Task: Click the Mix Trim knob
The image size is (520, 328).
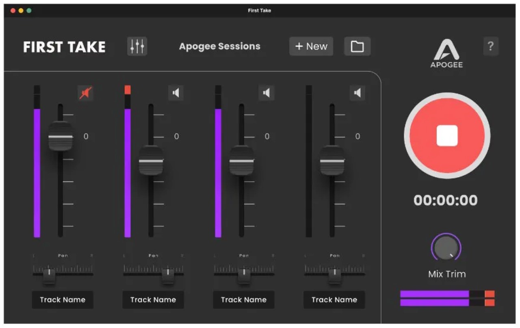Action: 446,247
